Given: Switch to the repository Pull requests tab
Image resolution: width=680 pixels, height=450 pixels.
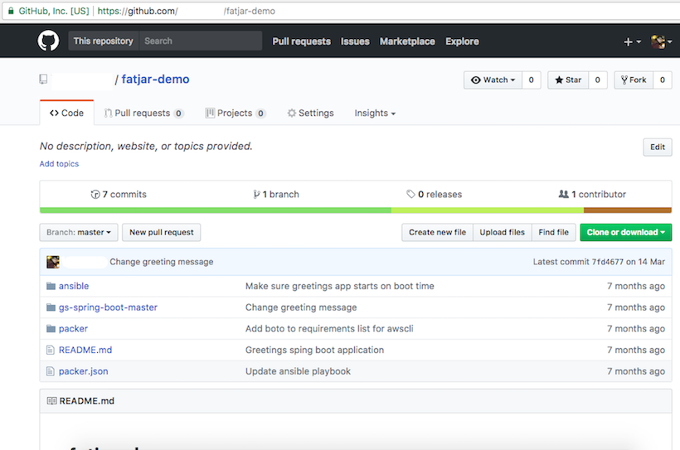Looking at the screenshot, I should [144, 114].
